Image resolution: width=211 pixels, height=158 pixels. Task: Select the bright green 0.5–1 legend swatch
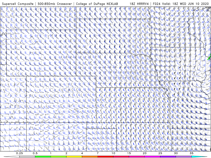[x=43, y=157]
